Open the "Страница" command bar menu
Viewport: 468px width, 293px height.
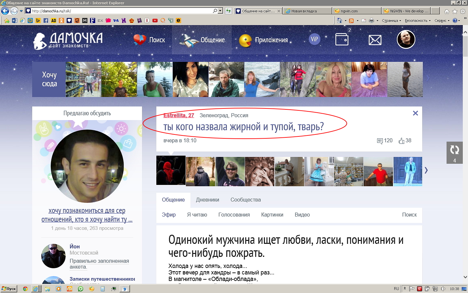click(391, 21)
